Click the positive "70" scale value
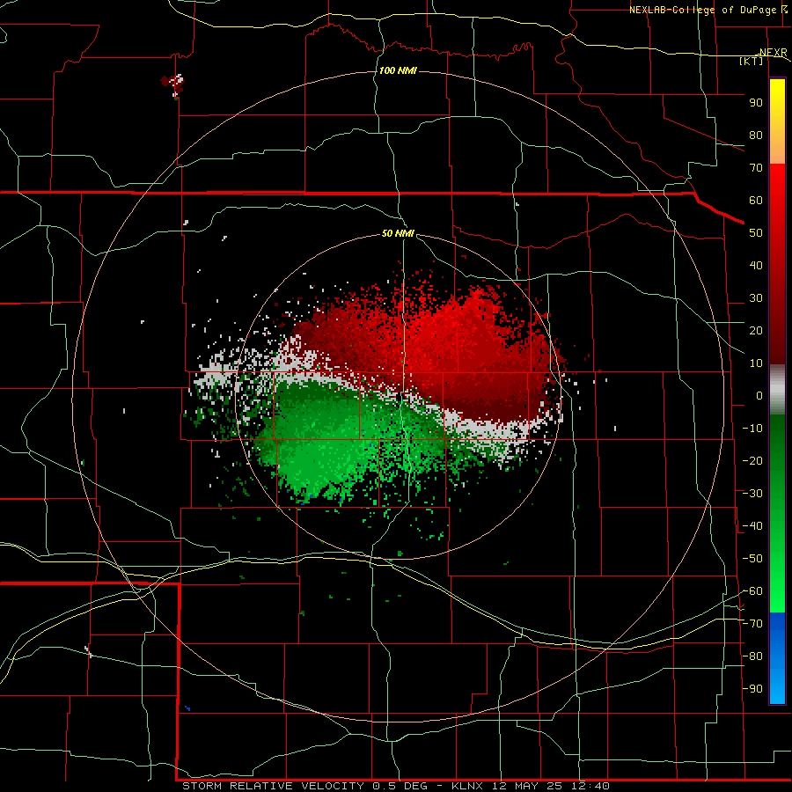792x792 pixels. point(756,168)
